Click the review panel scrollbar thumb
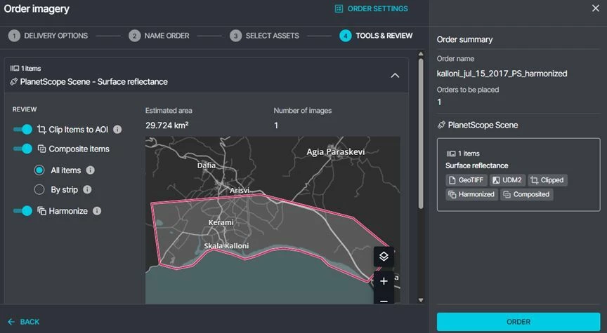 421,134
